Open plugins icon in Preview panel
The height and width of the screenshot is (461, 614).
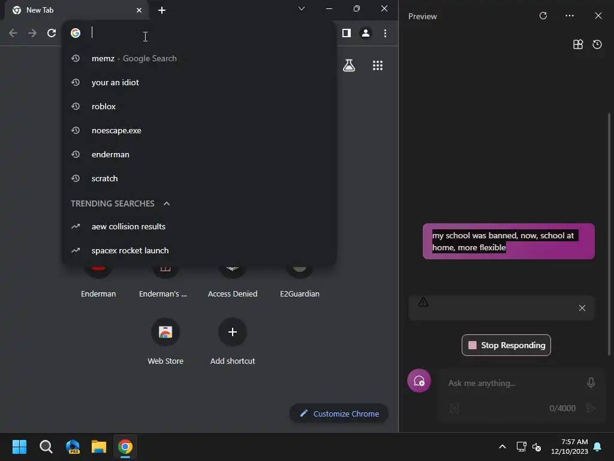pos(578,44)
